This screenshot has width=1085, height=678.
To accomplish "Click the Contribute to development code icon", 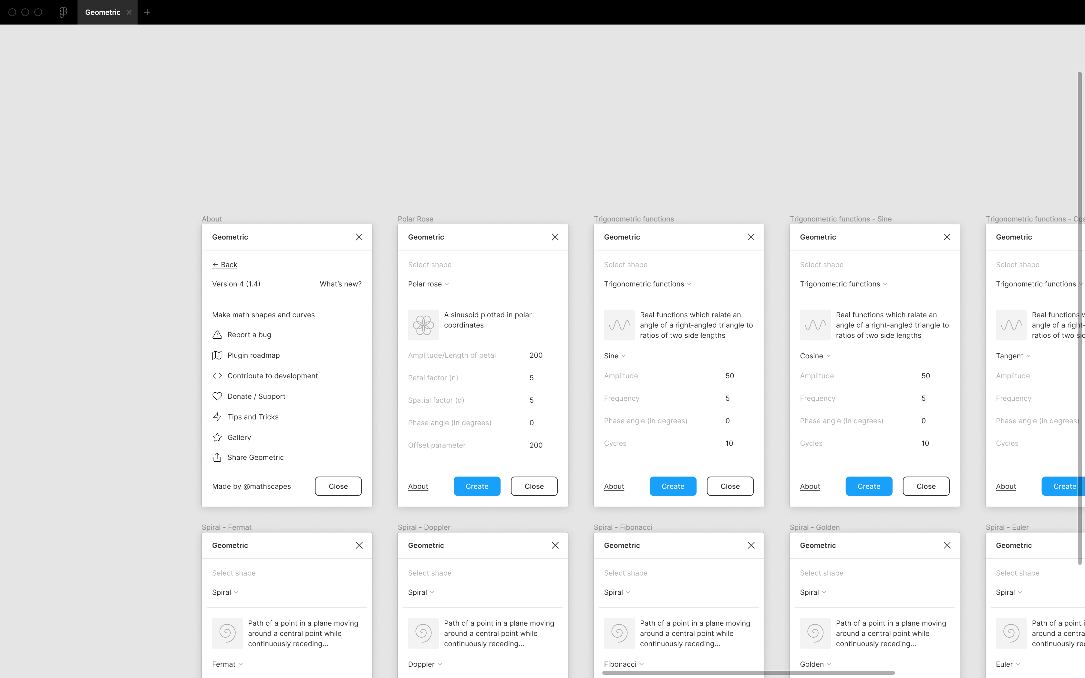I will pos(217,376).
